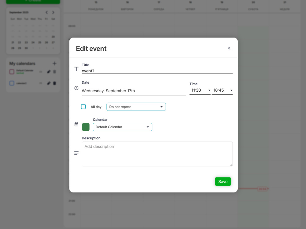Click the green event color swatch

click(86, 127)
